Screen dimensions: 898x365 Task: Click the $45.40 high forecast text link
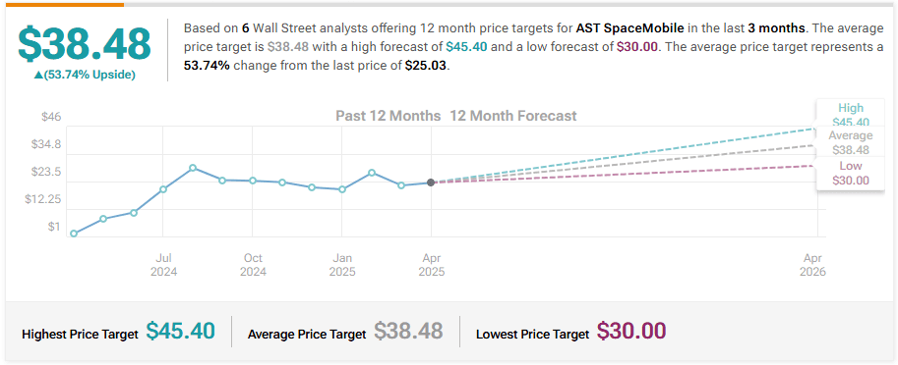(467, 47)
